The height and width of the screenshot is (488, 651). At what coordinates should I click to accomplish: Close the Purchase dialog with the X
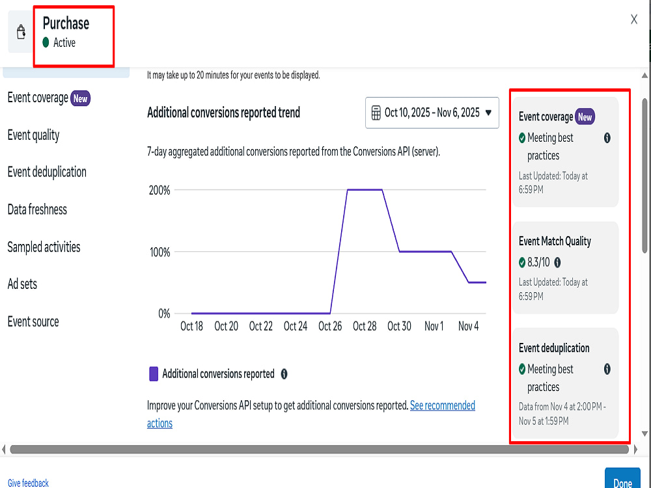click(x=633, y=19)
